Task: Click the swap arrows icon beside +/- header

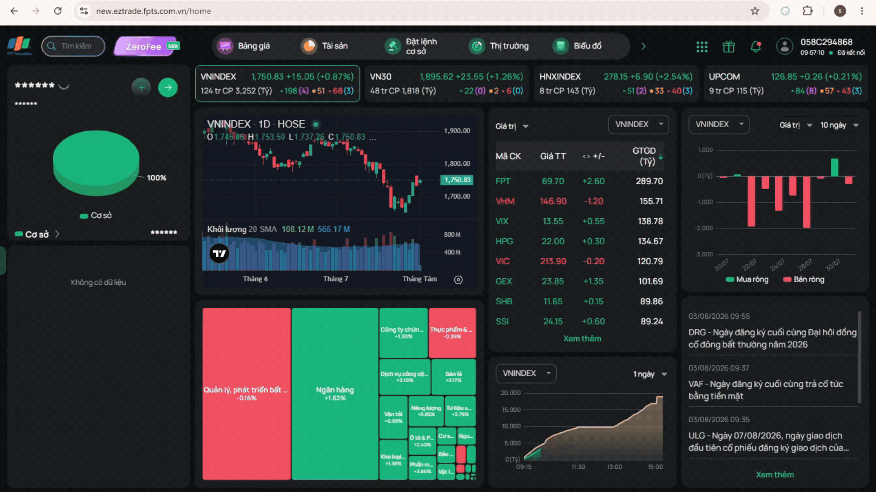Action: (586, 156)
